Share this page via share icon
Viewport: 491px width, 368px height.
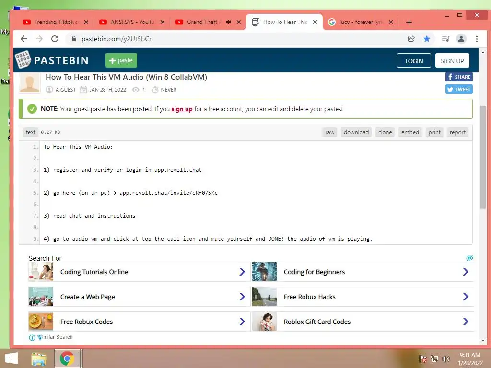[411, 39]
